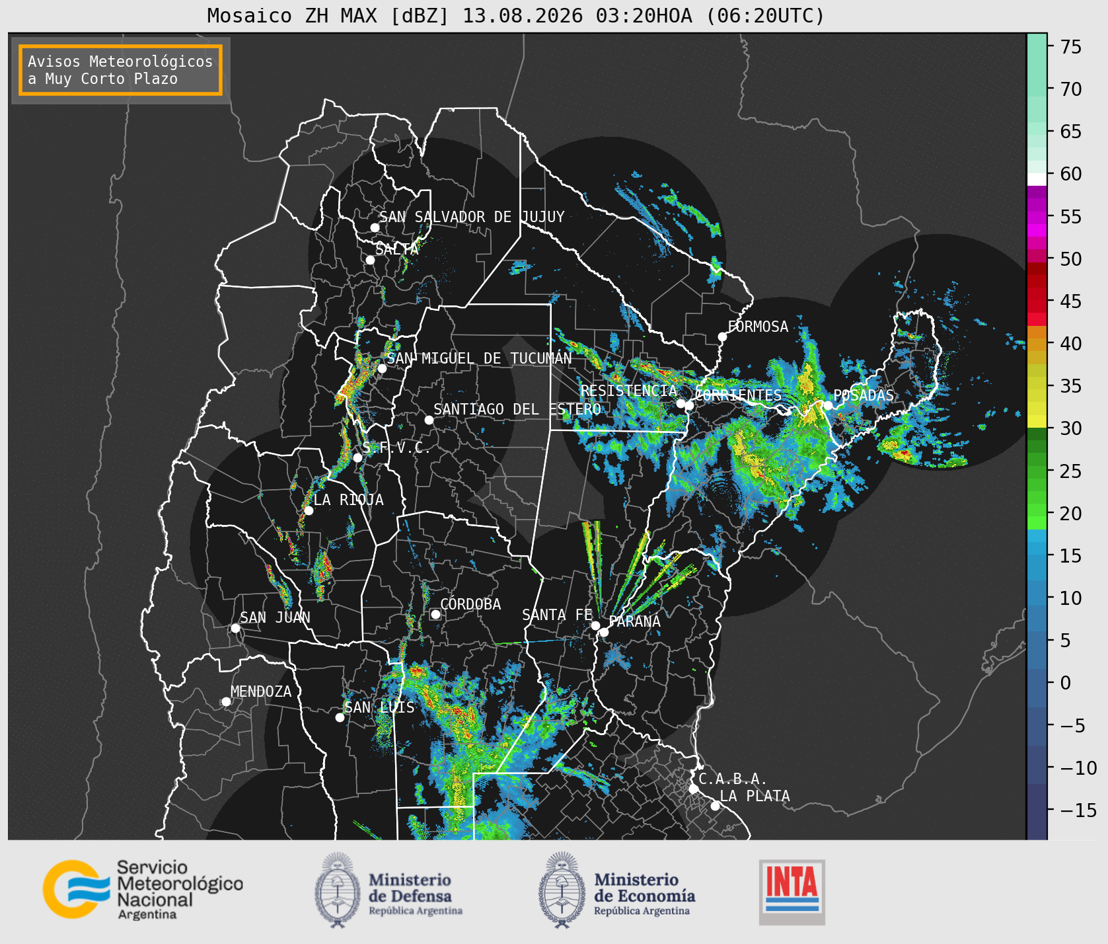
Task: Click the Formosa city marker dot
Action: click(x=723, y=336)
